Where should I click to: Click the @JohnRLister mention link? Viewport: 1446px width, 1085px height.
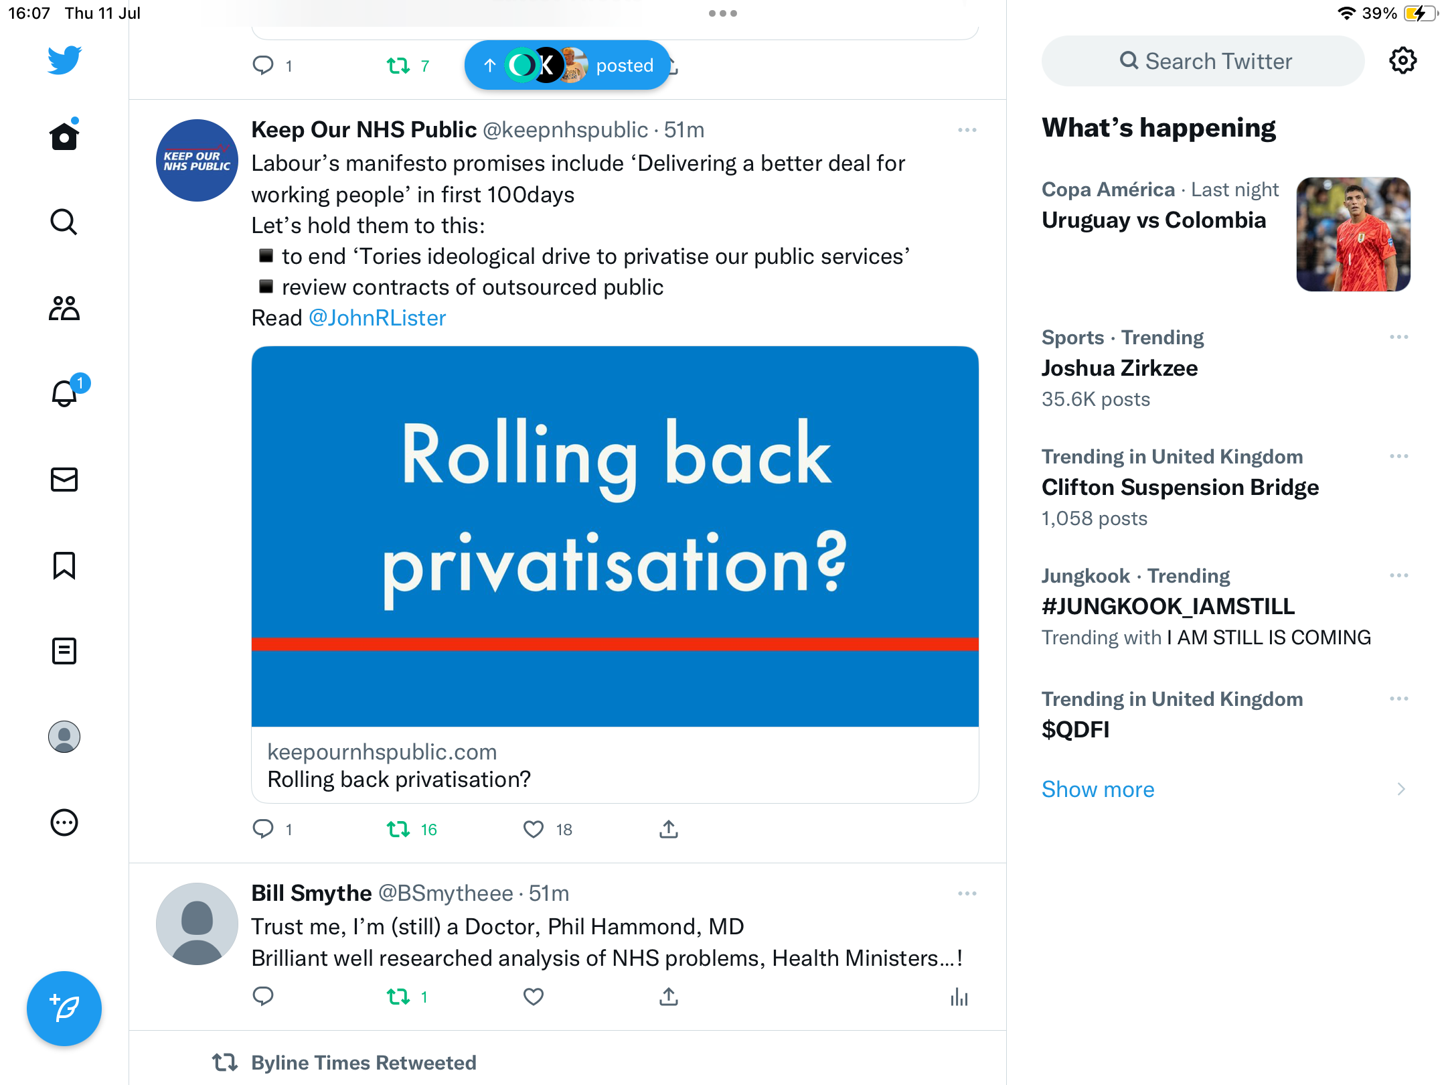click(x=378, y=318)
